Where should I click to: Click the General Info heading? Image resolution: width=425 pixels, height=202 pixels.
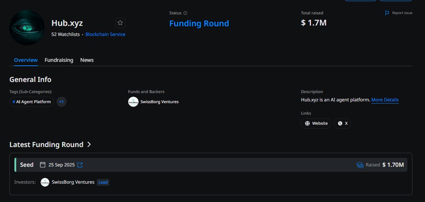click(x=30, y=79)
